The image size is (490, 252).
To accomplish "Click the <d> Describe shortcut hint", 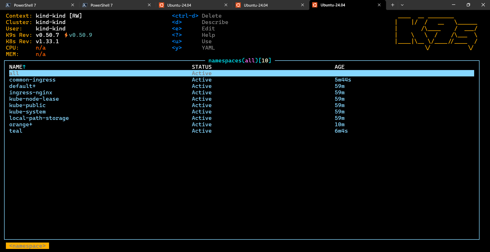I will point(200,22).
